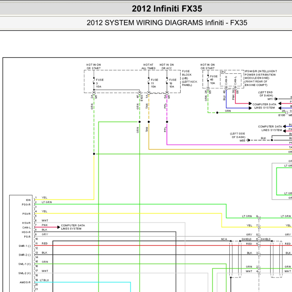Click the "M55" ground label

(x=242, y=140)
